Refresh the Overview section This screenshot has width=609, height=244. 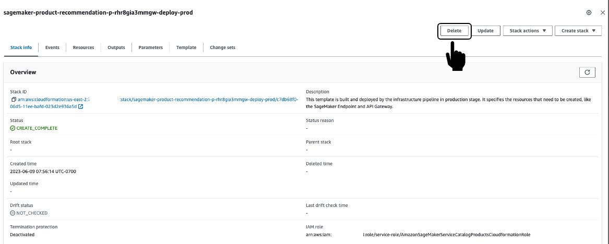pos(587,72)
